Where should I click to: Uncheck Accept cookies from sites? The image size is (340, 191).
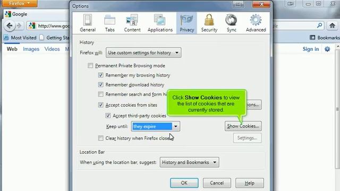tap(100, 105)
